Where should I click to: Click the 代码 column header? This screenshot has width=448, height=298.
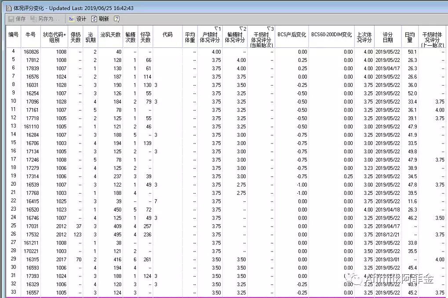[168, 37]
